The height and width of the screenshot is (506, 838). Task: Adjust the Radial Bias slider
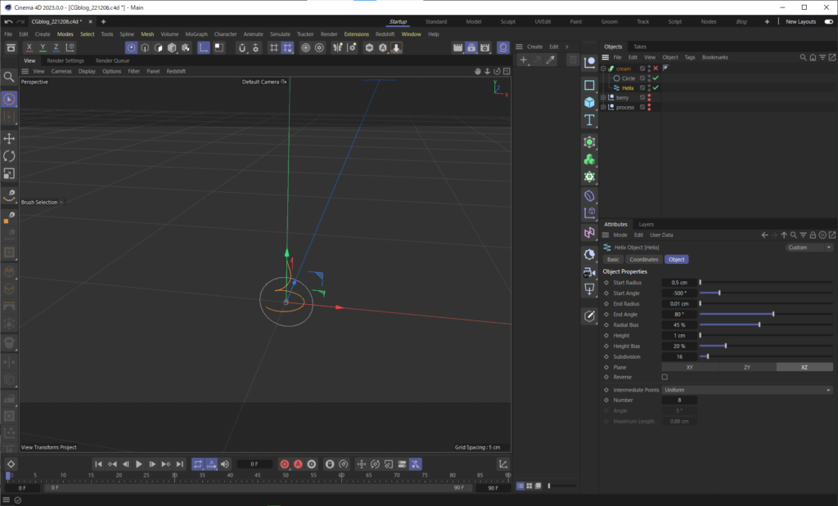761,325
